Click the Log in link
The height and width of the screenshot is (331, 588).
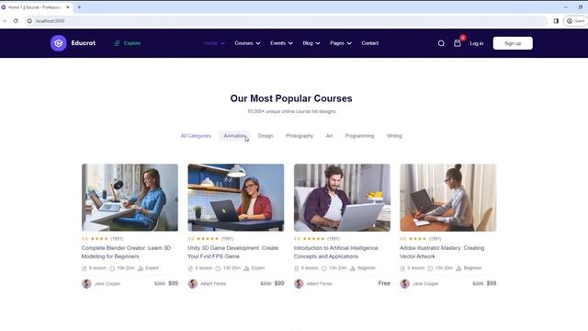[477, 43]
